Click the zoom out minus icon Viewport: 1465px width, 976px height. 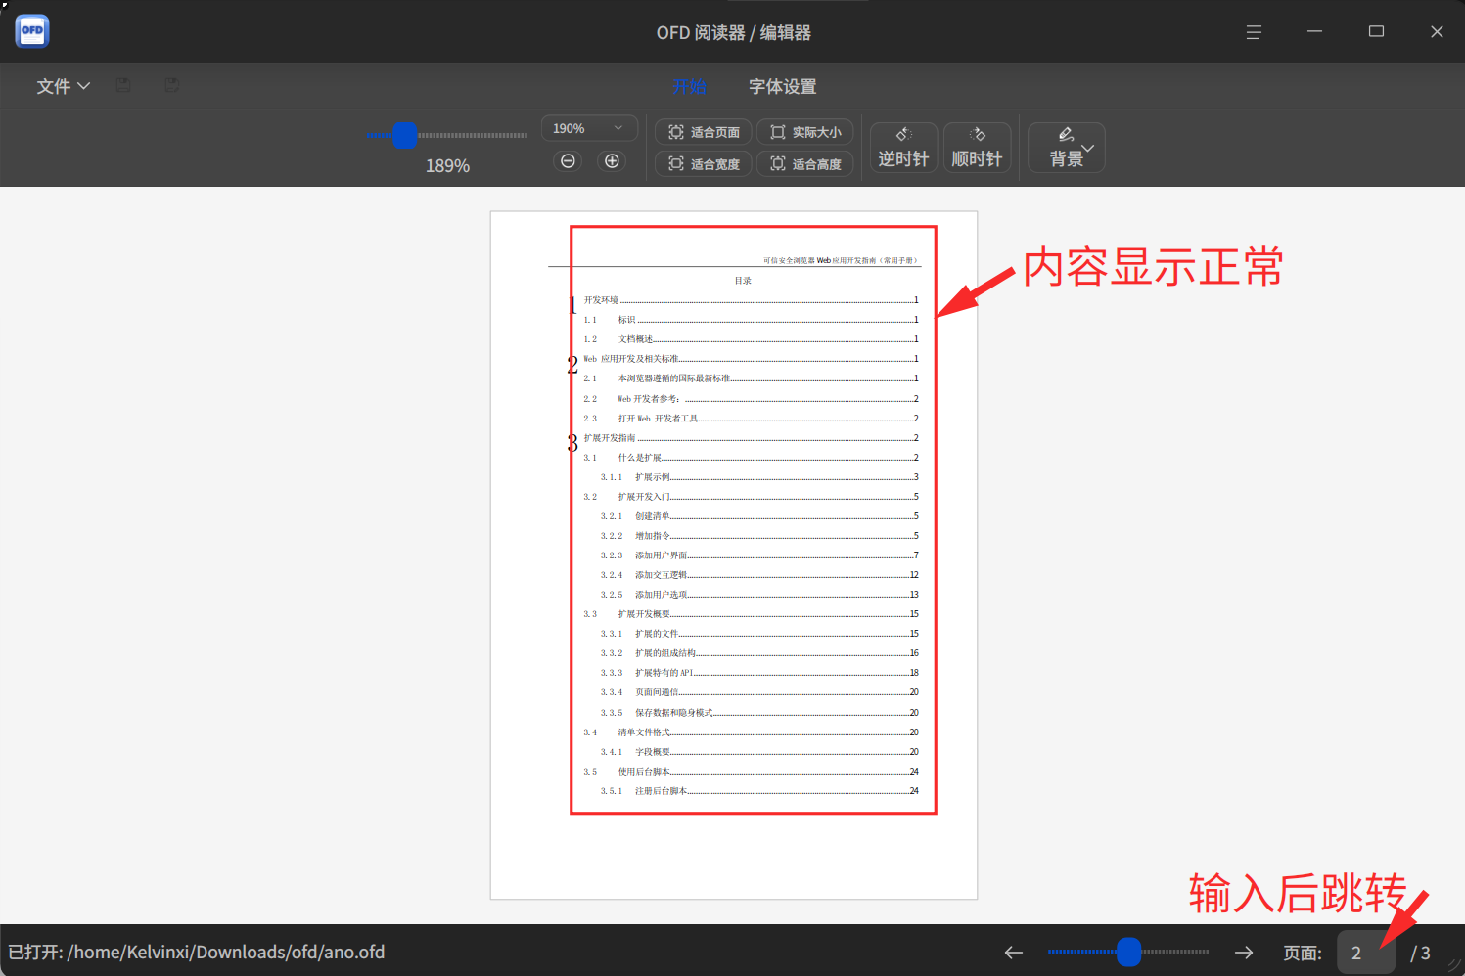(568, 161)
